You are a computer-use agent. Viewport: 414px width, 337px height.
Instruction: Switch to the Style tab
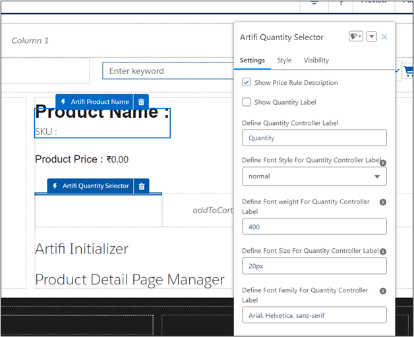click(x=284, y=61)
